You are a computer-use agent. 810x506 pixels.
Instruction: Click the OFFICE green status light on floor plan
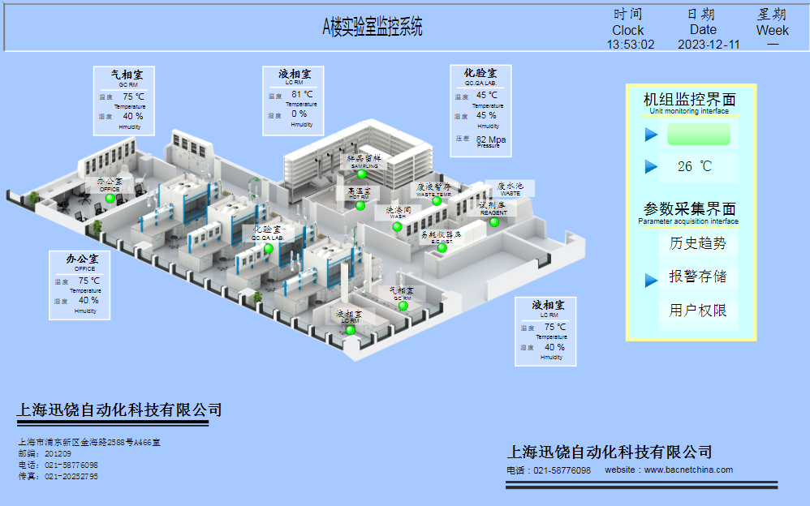[110, 198]
